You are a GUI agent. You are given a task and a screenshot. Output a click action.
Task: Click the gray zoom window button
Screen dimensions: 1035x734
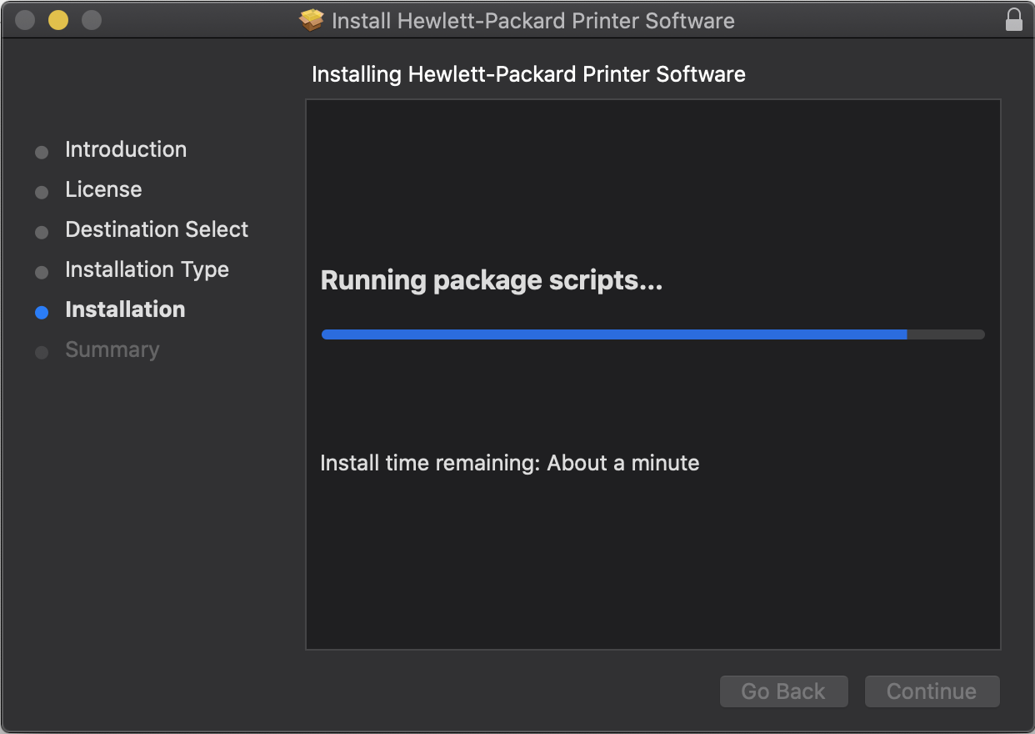pyautogui.click(x=92, y=20)
